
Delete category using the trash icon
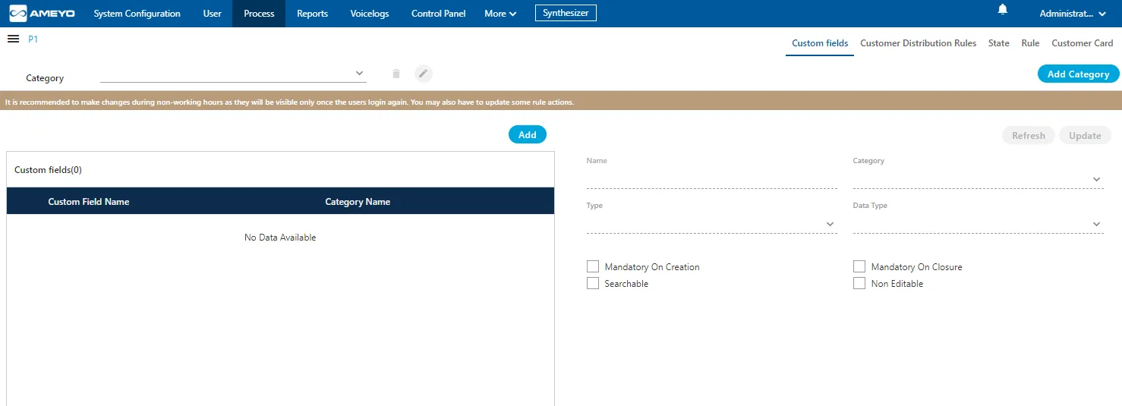coord(396,74)
